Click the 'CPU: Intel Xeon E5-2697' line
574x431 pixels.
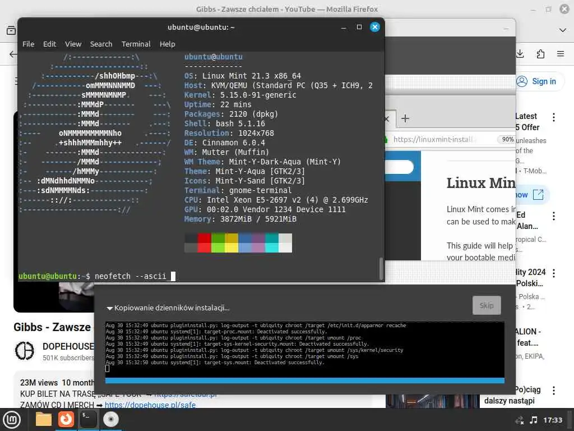coord(276,200)
